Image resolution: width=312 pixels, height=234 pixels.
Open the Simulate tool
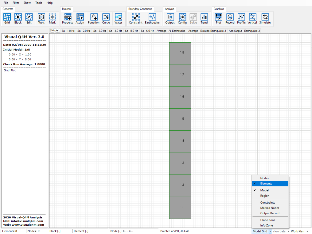click(x=265, y=19)
